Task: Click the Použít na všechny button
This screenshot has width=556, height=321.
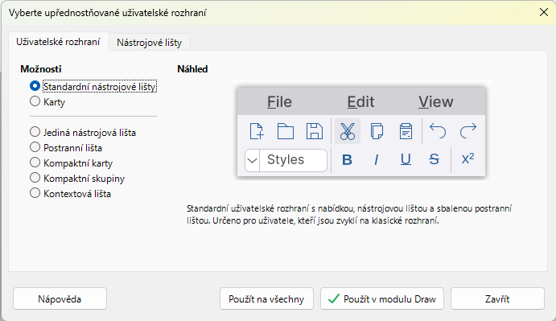Action: [266, 298]
